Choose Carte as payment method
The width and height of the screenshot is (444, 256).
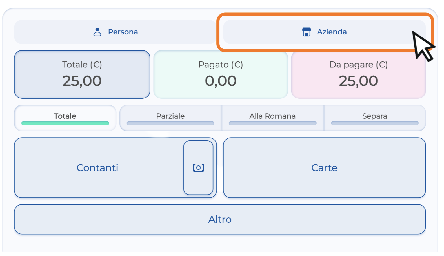[324, 168]
